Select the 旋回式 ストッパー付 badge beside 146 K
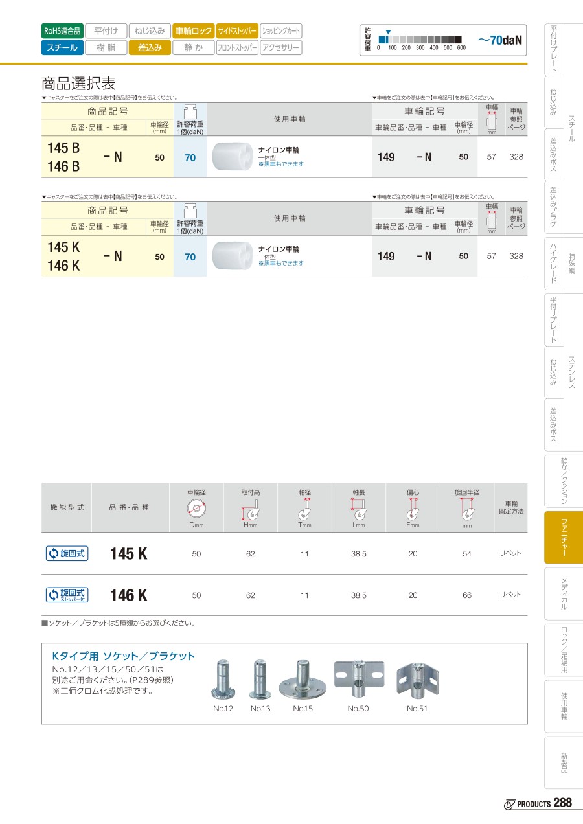Image resolution: width=583 pixels, height=824 pixels. tap(67, 595)
